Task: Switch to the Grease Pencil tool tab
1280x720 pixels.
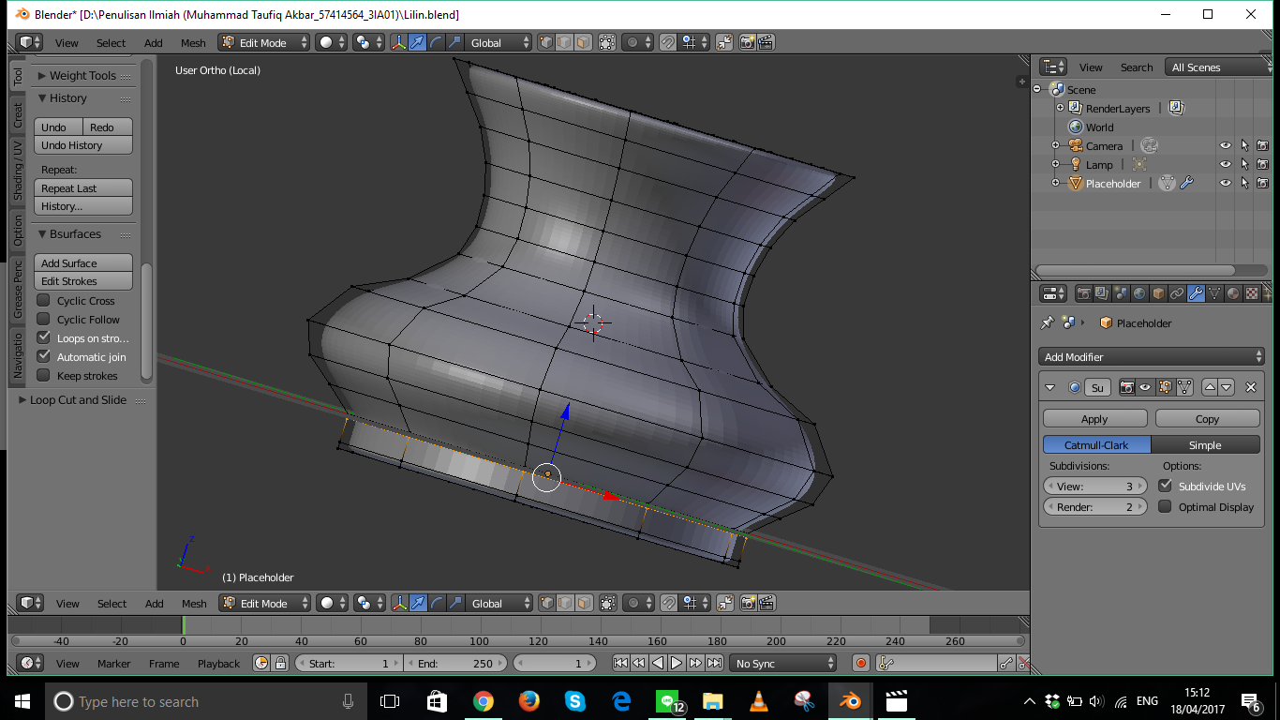Action: click(18, 289)
